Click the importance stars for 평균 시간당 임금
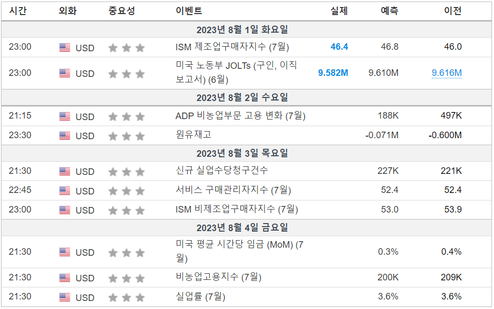 click(x=127, y=253)
